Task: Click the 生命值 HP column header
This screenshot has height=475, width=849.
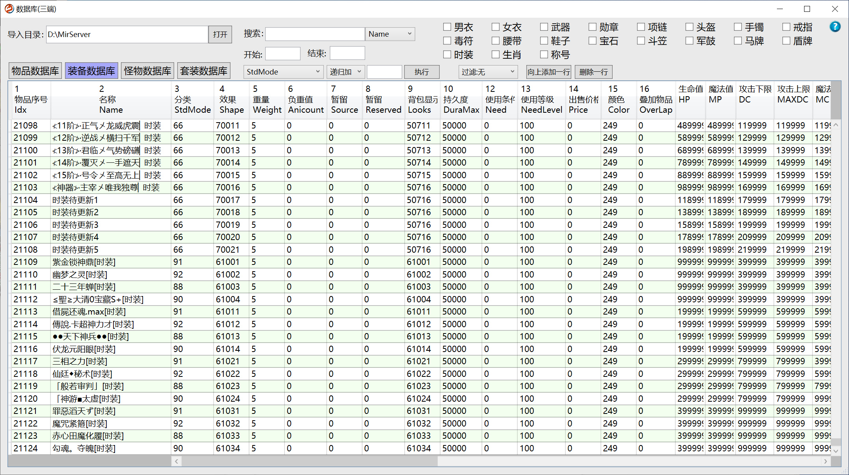Action: (691, 99)
